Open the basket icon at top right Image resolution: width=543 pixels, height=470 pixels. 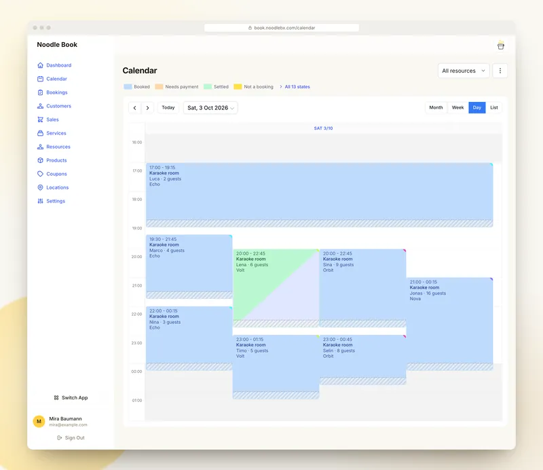click(x=501, y=46)
